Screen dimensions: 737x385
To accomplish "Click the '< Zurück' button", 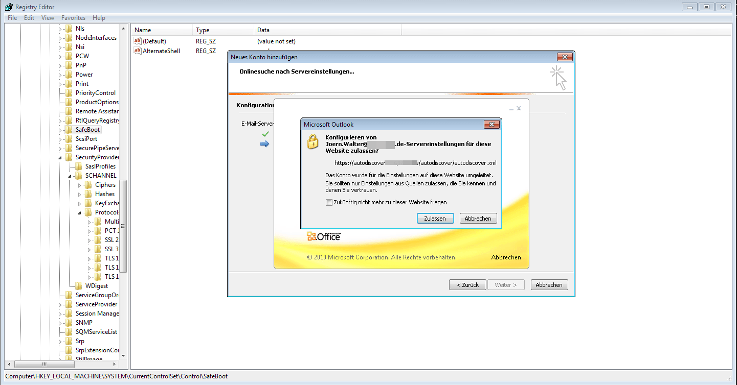I will pyautogui.click(x=467, y=285).
